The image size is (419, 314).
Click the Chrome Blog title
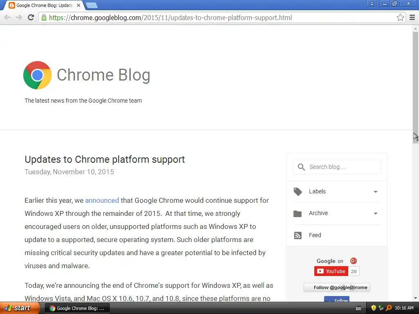click(x=104, y=75)
